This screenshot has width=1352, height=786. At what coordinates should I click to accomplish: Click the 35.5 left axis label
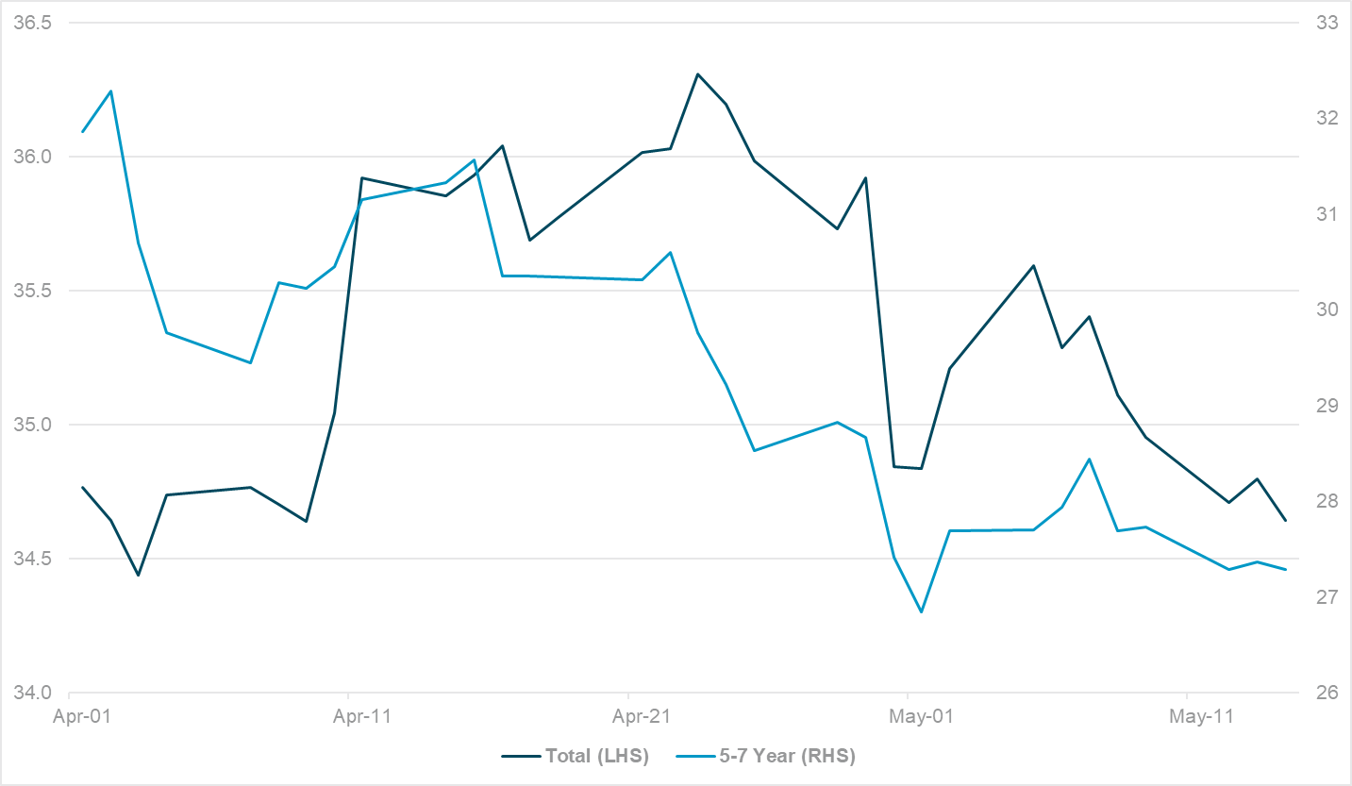31,291
